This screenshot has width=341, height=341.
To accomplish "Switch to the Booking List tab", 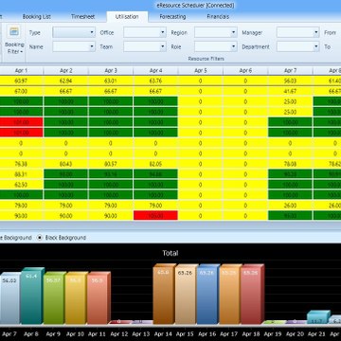I will [x=37, y=17].
